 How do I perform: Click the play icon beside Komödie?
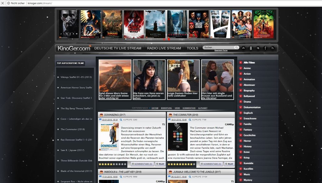pyautogui.click(x=241, y=163)
